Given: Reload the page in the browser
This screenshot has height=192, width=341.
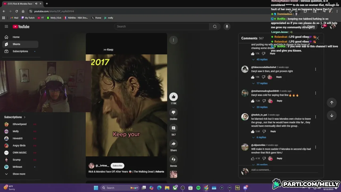Looking at the screenshot, I should click(x=17, y=11).
